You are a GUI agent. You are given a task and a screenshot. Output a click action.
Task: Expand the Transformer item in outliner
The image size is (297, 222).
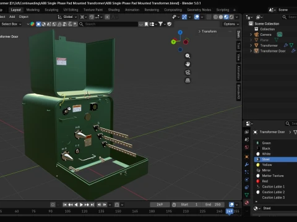(251, 46)
